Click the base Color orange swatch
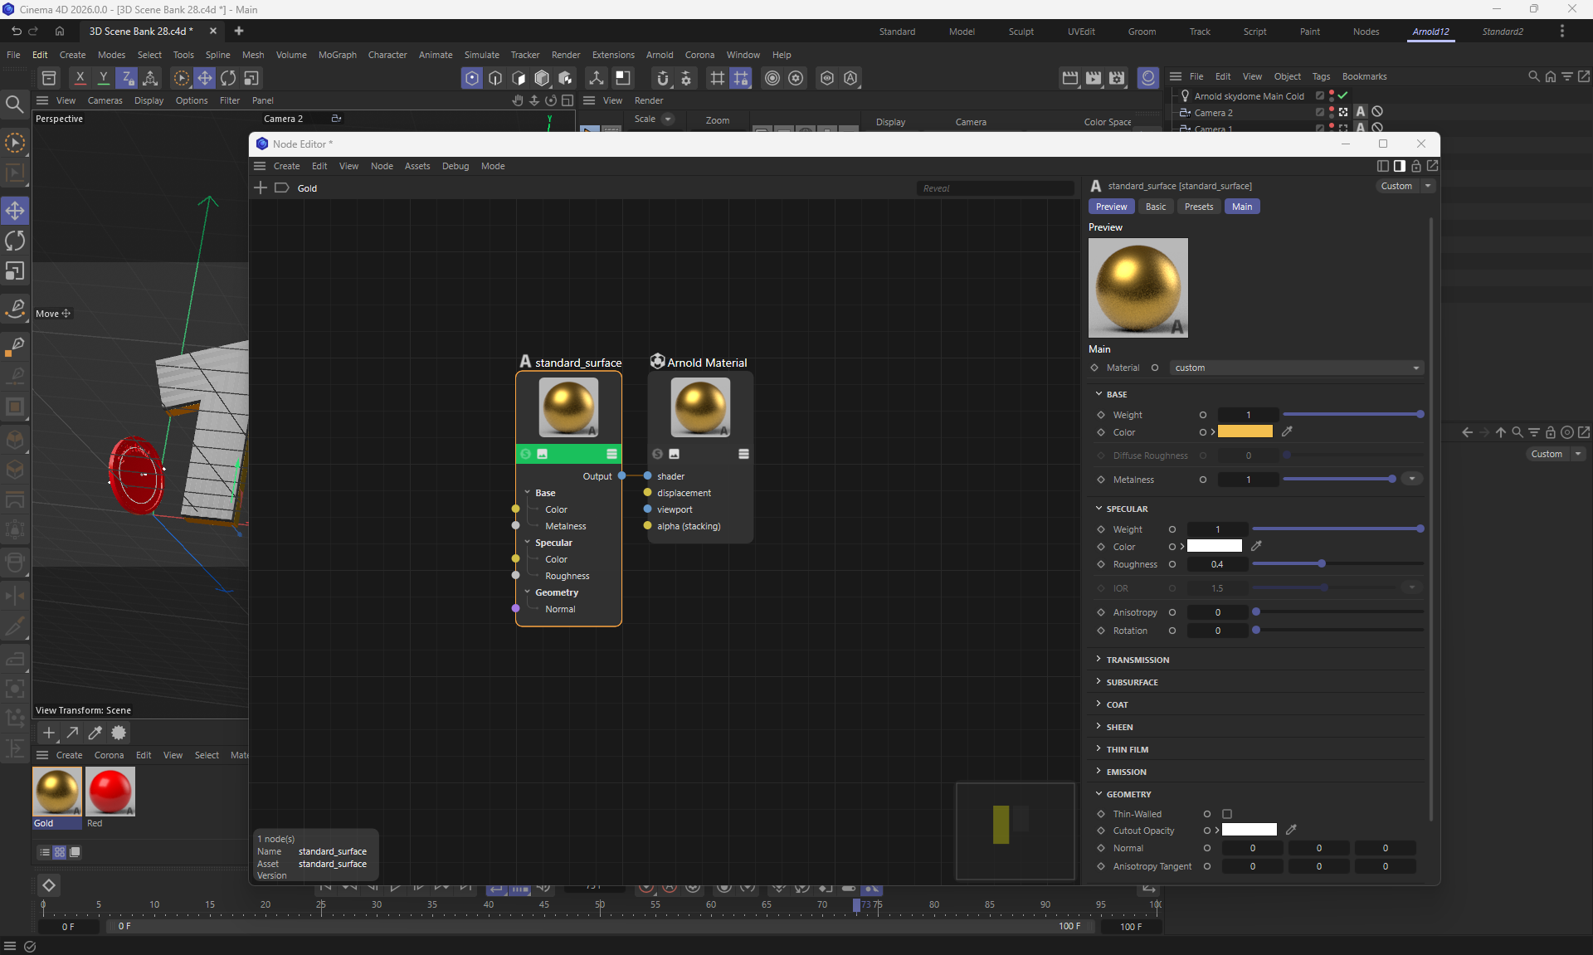This screenshot has width=1593, height=955. (x=1245, y=431)
